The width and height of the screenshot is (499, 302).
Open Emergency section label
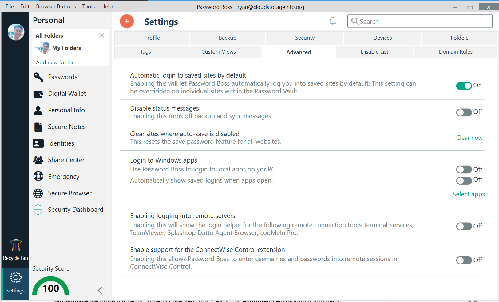click(64, 177)
